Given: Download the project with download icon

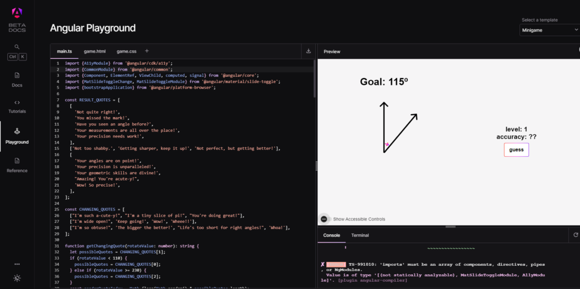Looking at the screenshot, I should click(309, 51).
